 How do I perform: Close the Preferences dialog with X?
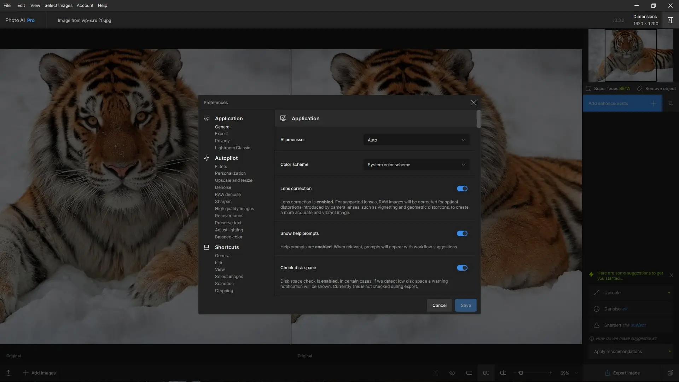click(474, 103)
